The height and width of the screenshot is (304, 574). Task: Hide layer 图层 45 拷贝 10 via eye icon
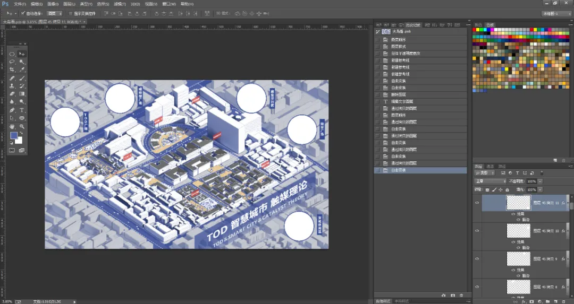pyautogui.click(x=477, y=231)
